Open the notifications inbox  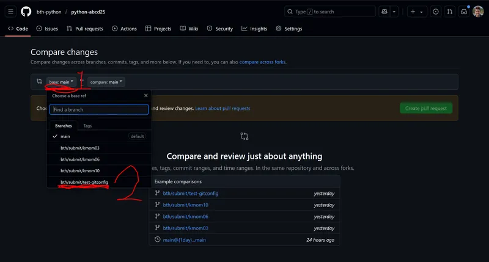point(464,12)
